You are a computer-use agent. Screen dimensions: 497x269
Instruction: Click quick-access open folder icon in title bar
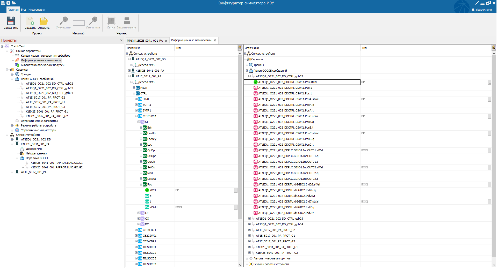(x=14, y=3)
